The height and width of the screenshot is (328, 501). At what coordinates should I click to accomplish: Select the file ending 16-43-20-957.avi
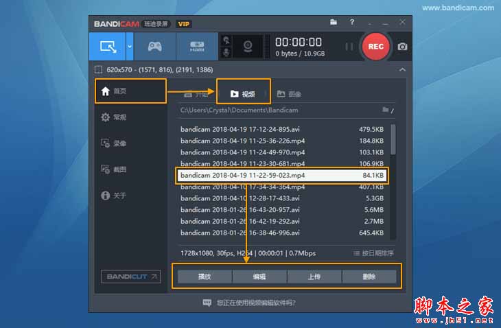[282, 210]
